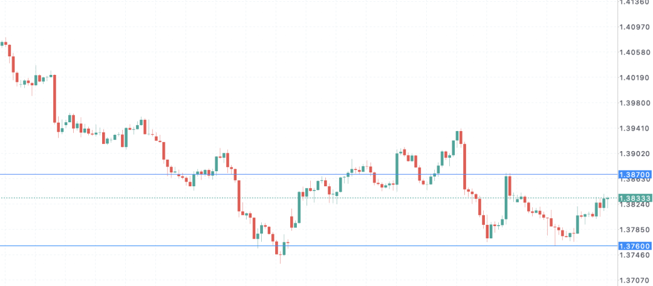
Task: Click the blue 1.37600 price label
Action: coord(635,246)
